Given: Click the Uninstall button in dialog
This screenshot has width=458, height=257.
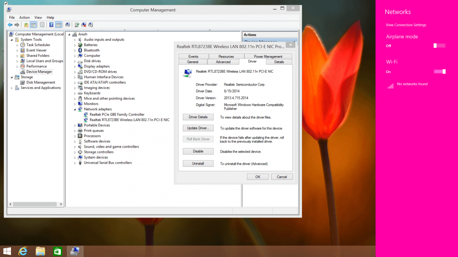Looking at the screenshot, I should pyautogui.click(x=198, y=164).
